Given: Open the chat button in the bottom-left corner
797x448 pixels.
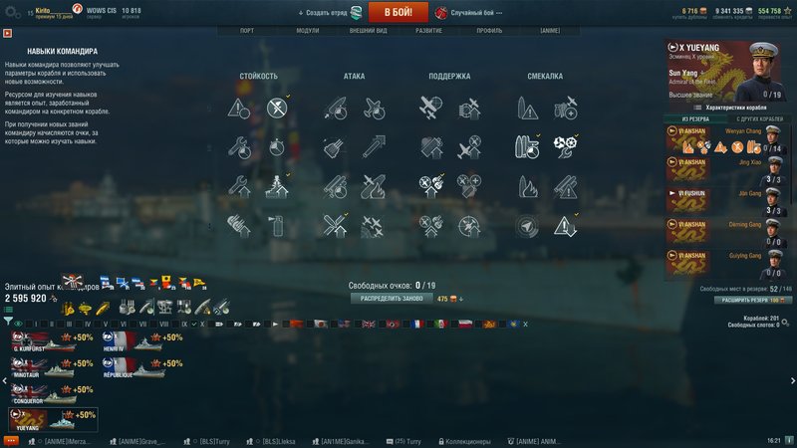Looking at the screenshot, I should pyautogui.click(x=11, y=441).
